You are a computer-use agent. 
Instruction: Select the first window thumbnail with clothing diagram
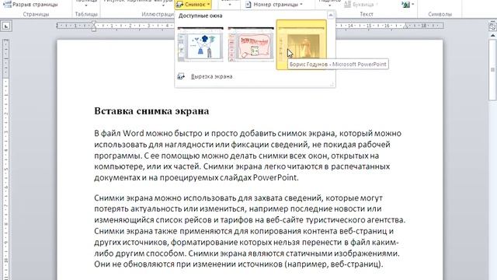tap(200, 44)
